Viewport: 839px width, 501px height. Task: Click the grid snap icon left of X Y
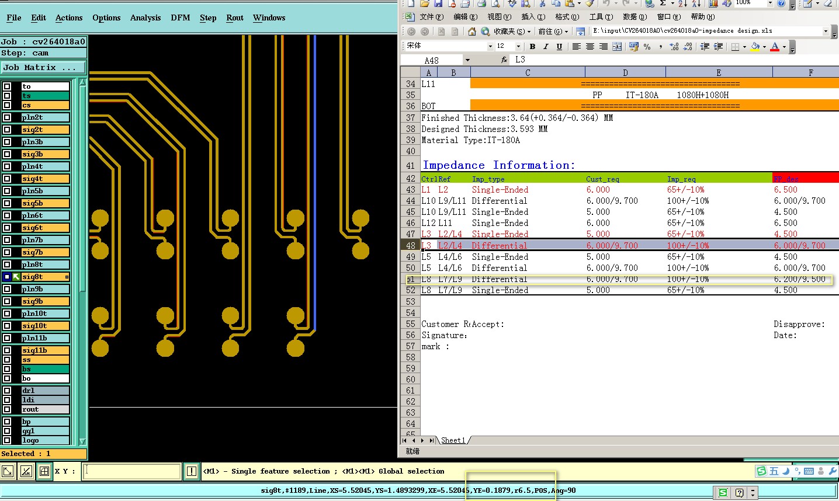pyautogui.click(x=44, y=471)
